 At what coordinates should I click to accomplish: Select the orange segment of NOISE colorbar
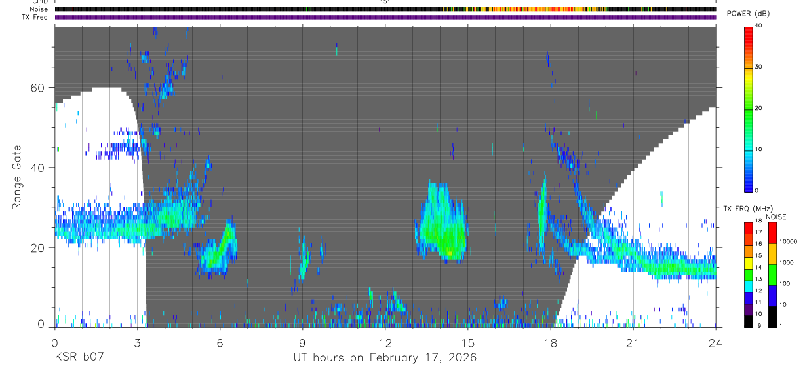point(772,253)
